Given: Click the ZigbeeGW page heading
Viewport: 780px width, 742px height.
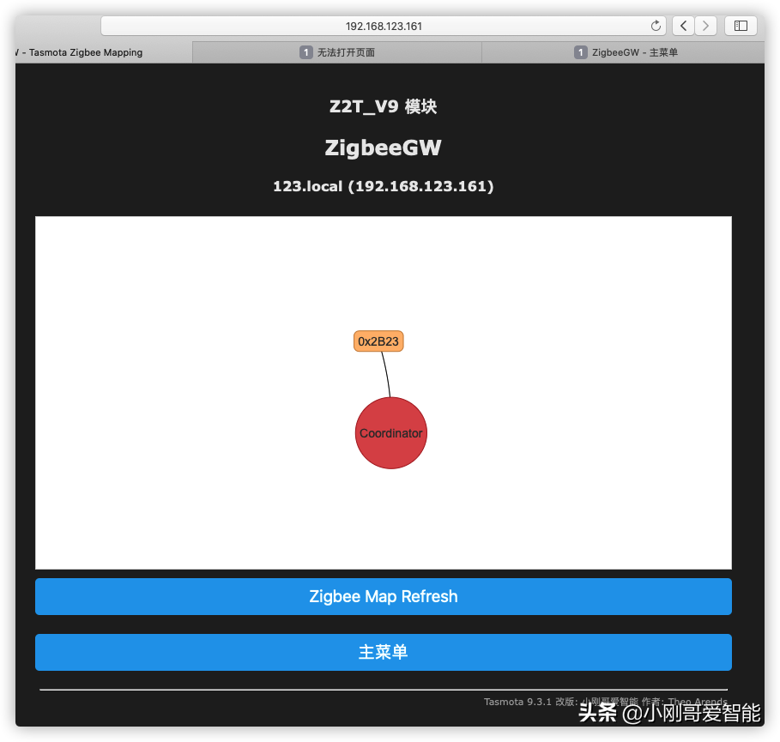Looking at the screenshot, I should click(383, 148).
